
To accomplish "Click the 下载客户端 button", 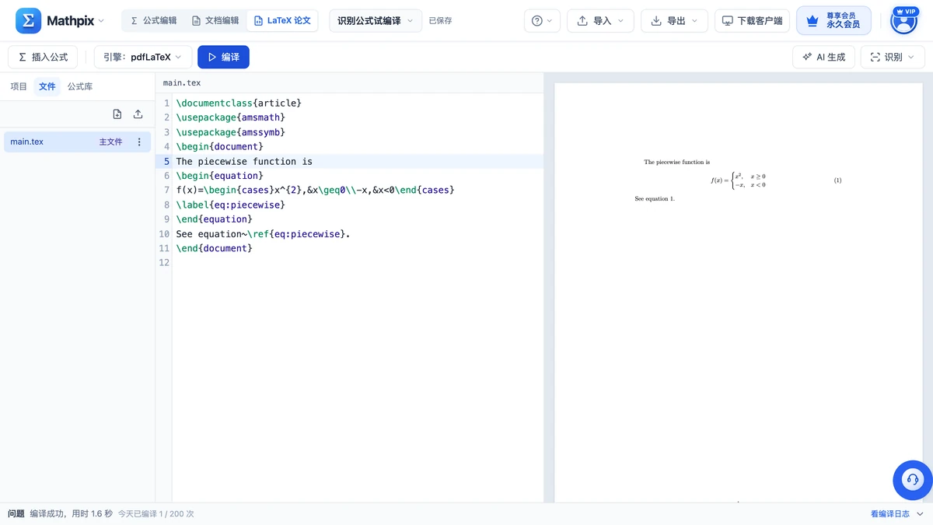I will point(753,21).
